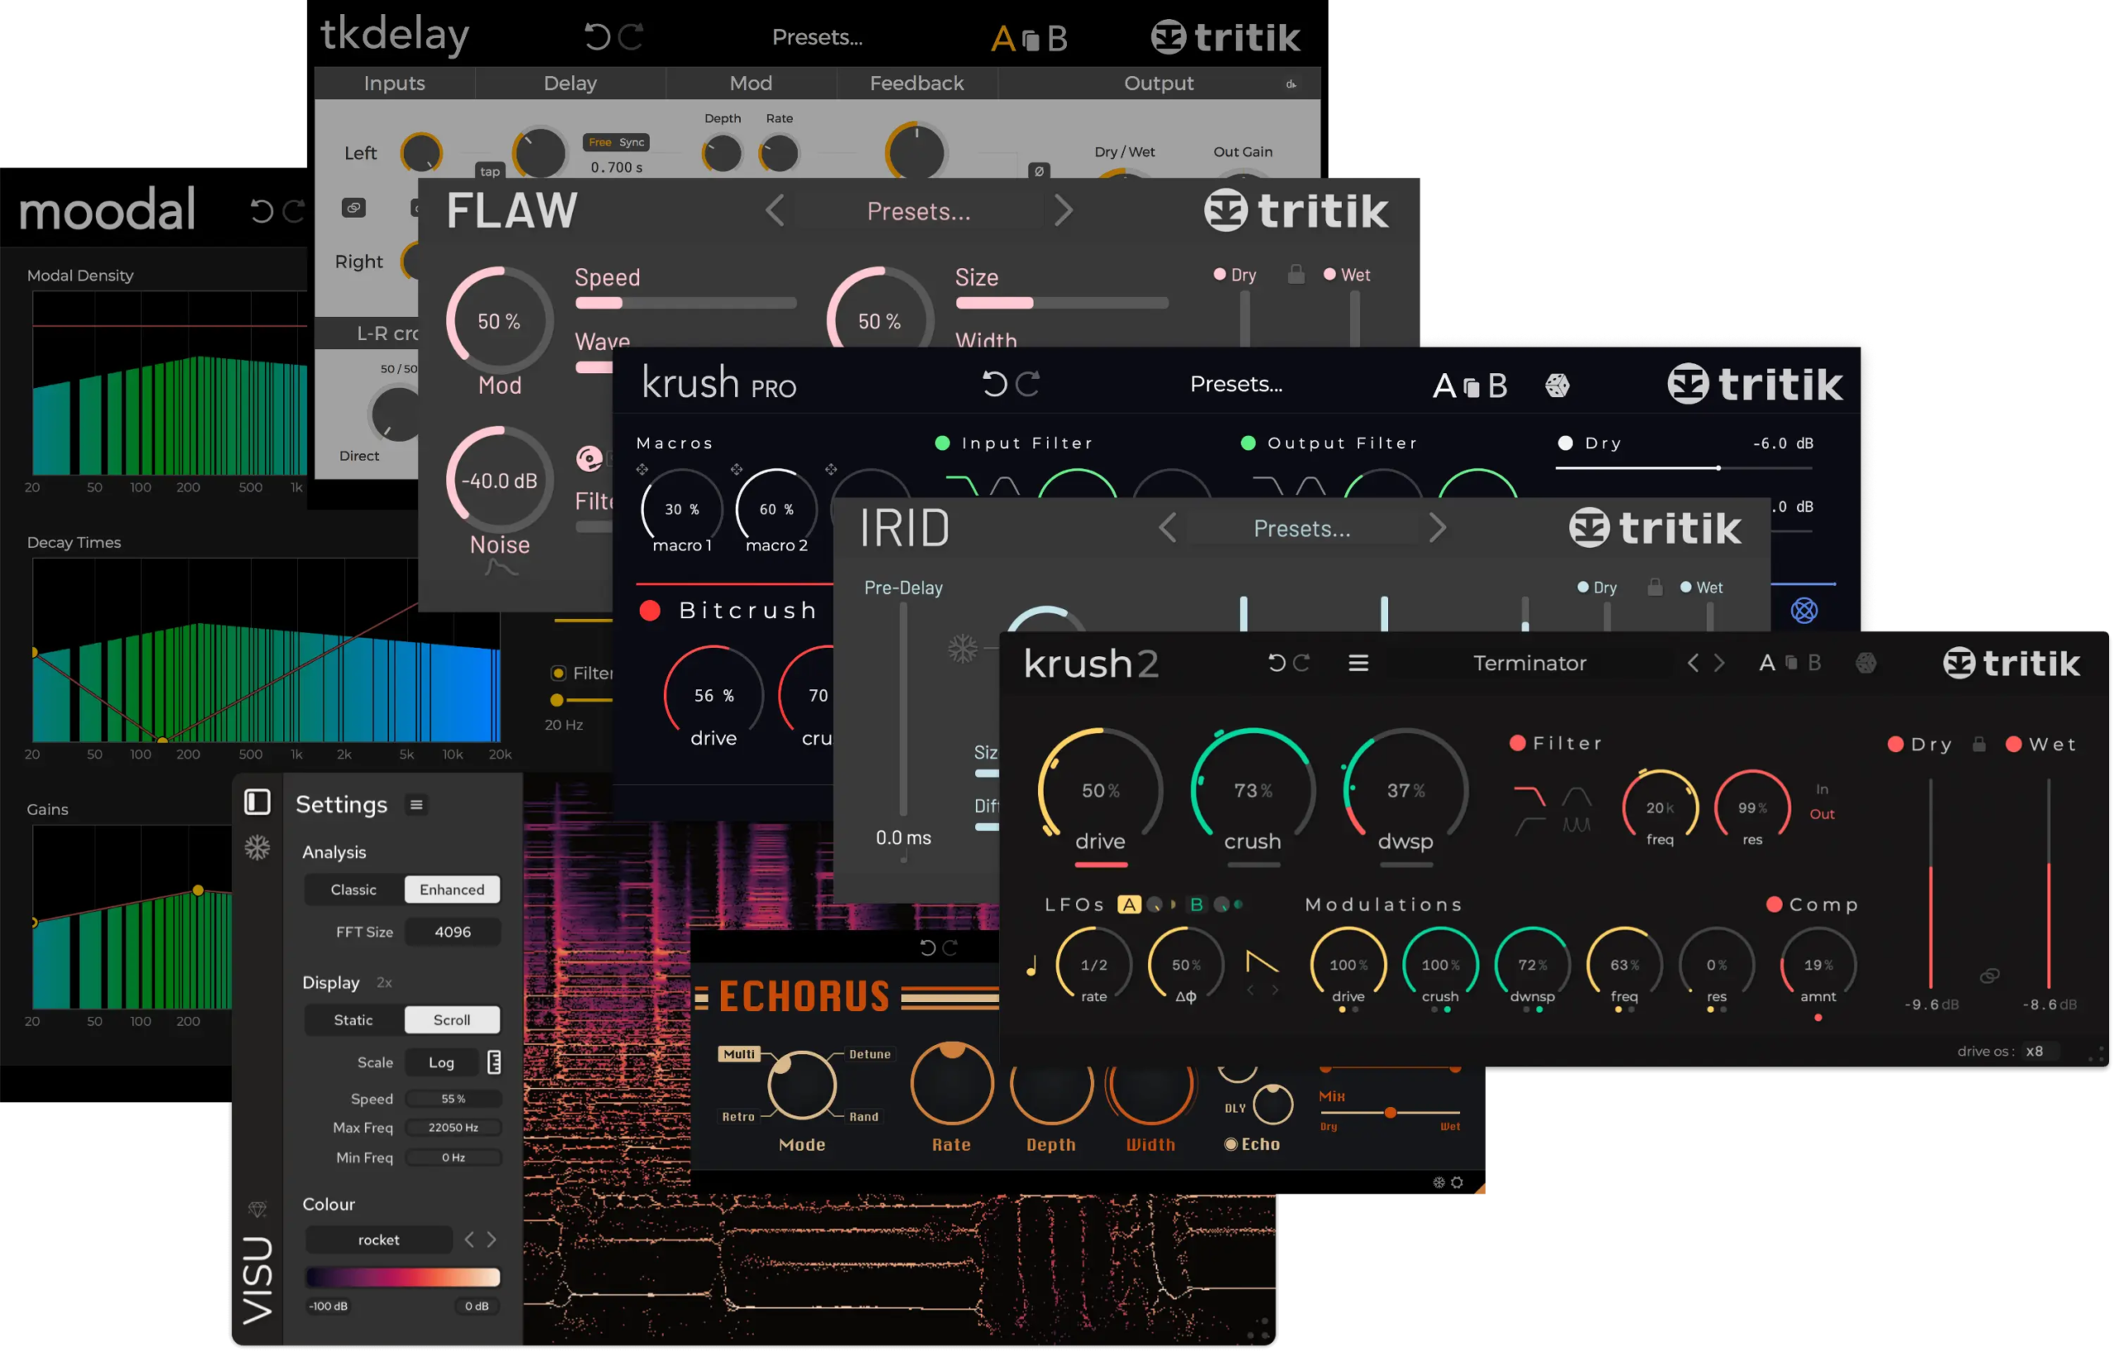Open the rocket colour map dropdown in VISU
Screen dimensions: 2114x1352
(378, 1240)
